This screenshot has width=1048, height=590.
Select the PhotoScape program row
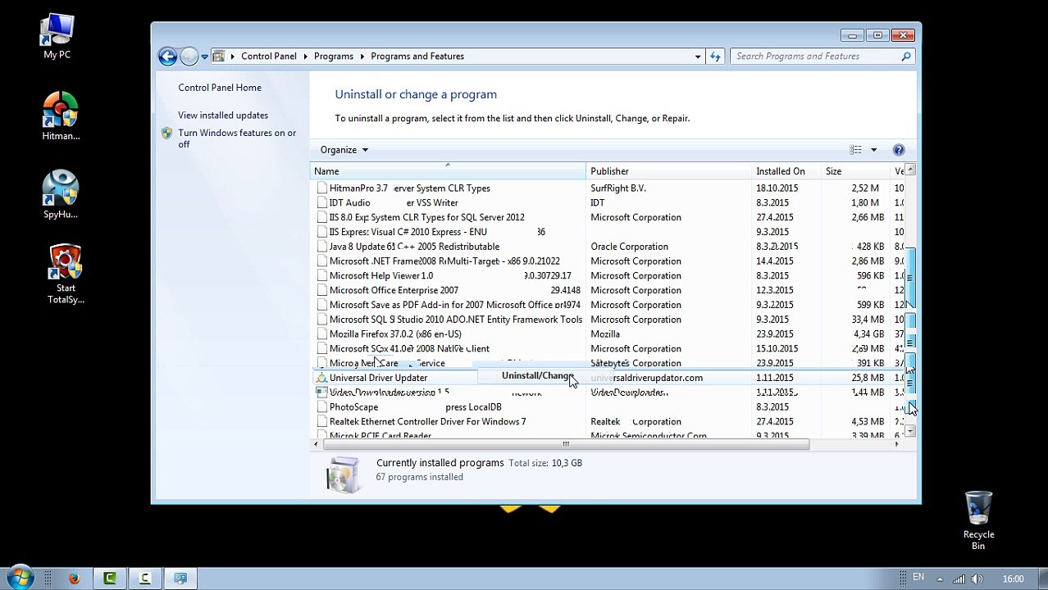tap(607, 407)
